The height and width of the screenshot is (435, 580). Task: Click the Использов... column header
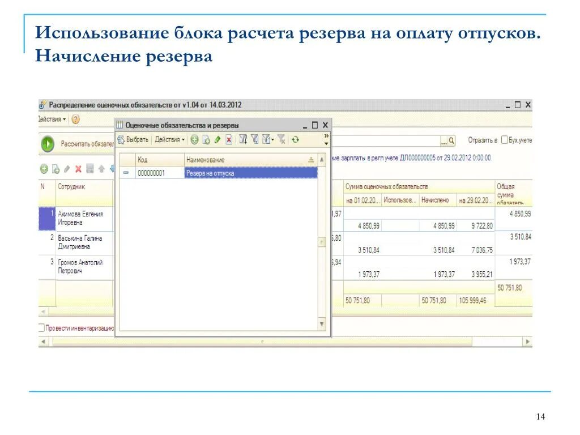[x=400, y=200]
